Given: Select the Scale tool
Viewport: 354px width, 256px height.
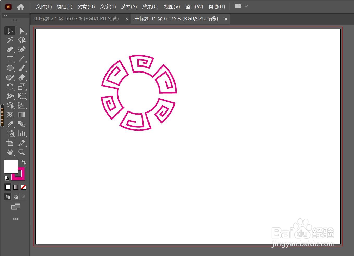Looking at the screenshot, I should click(22, 87).
